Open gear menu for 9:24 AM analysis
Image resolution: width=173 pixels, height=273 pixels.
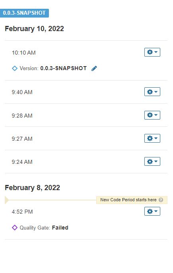[152, 161]
